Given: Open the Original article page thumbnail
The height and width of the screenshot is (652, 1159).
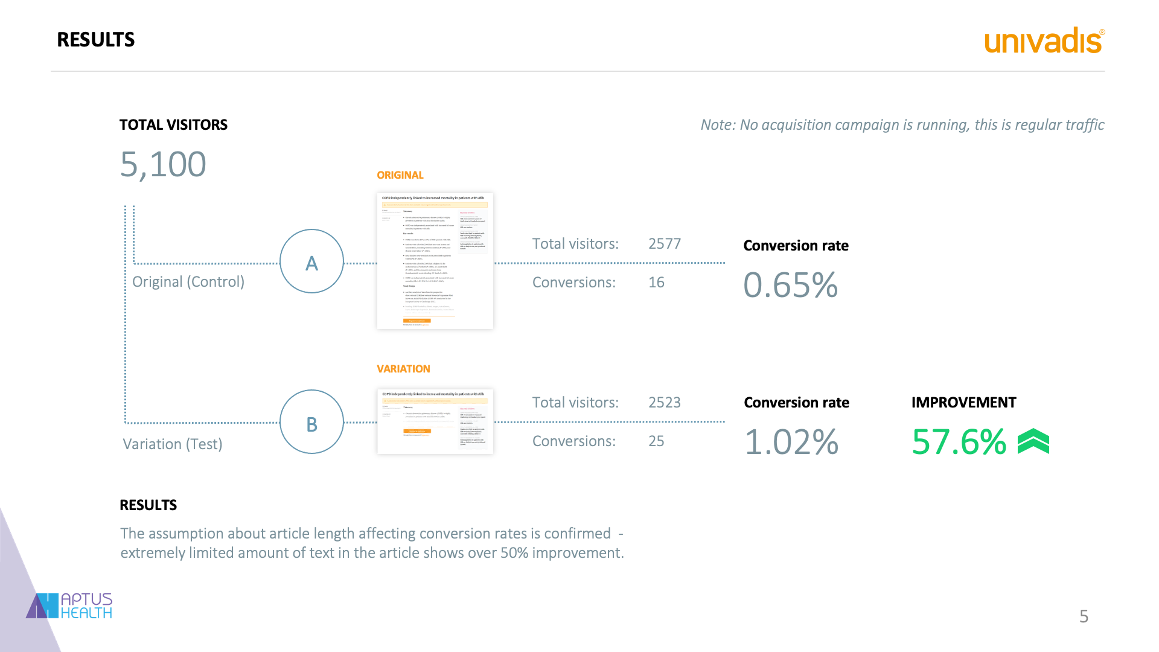Looking at the screenshot, I should click(435, 261).
